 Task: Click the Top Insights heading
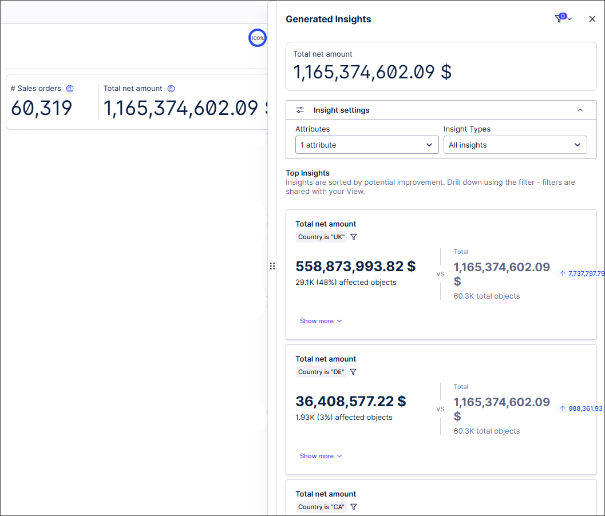click(x=307, y=173)
